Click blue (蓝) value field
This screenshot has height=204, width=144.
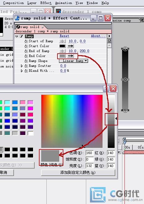[111, 166]
